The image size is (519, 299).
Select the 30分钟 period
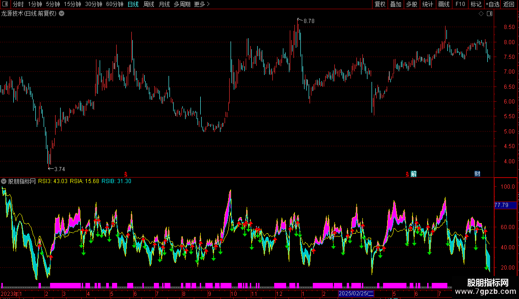pyautogui.click(x=94, y=4)
